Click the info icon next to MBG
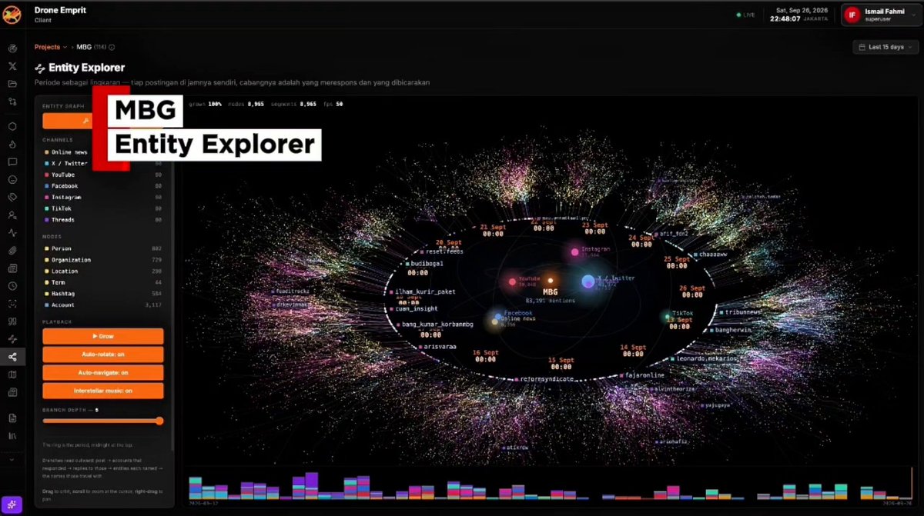Screen dimensions: 924x516 [x=112, y=47]
